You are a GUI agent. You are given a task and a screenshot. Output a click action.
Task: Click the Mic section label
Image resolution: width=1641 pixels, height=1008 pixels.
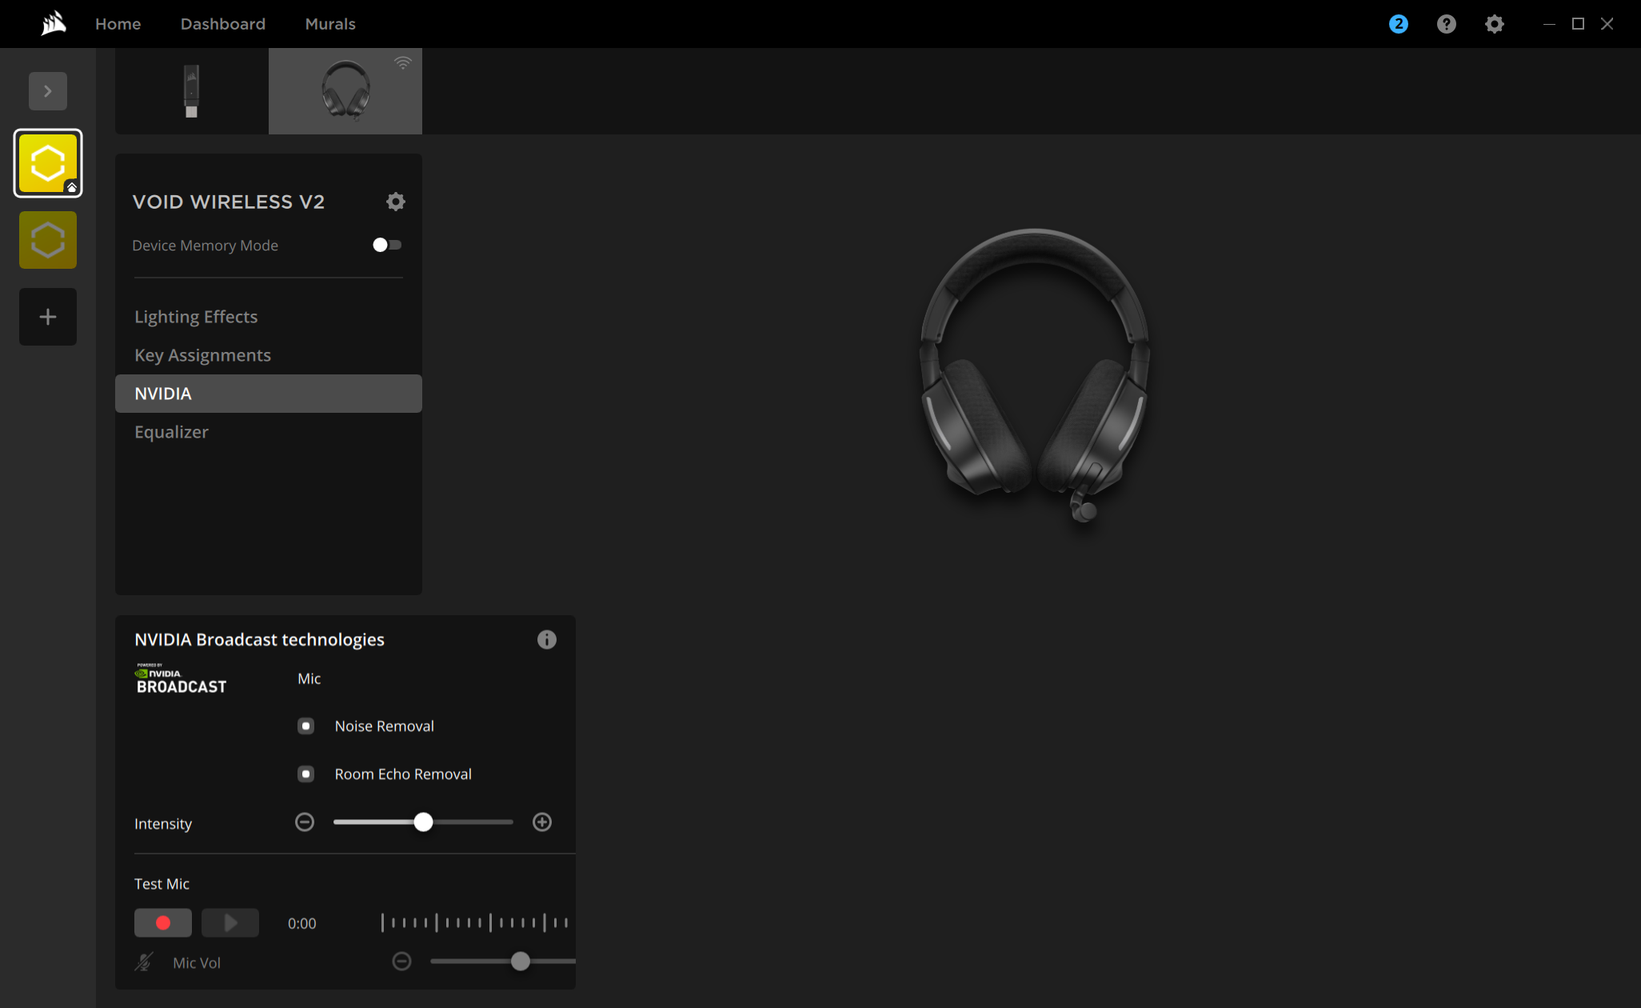tap(309, 678)
